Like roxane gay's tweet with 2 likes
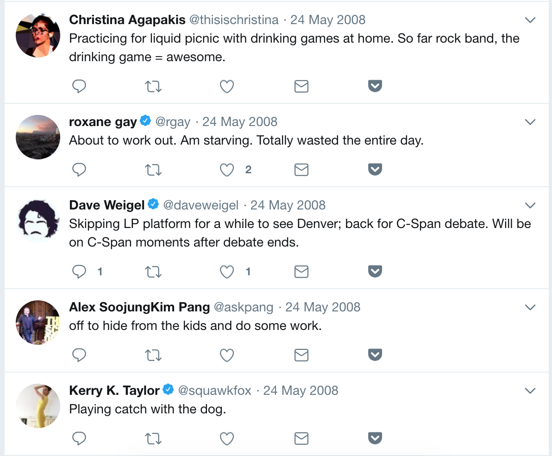 click(x=227, y=170)
